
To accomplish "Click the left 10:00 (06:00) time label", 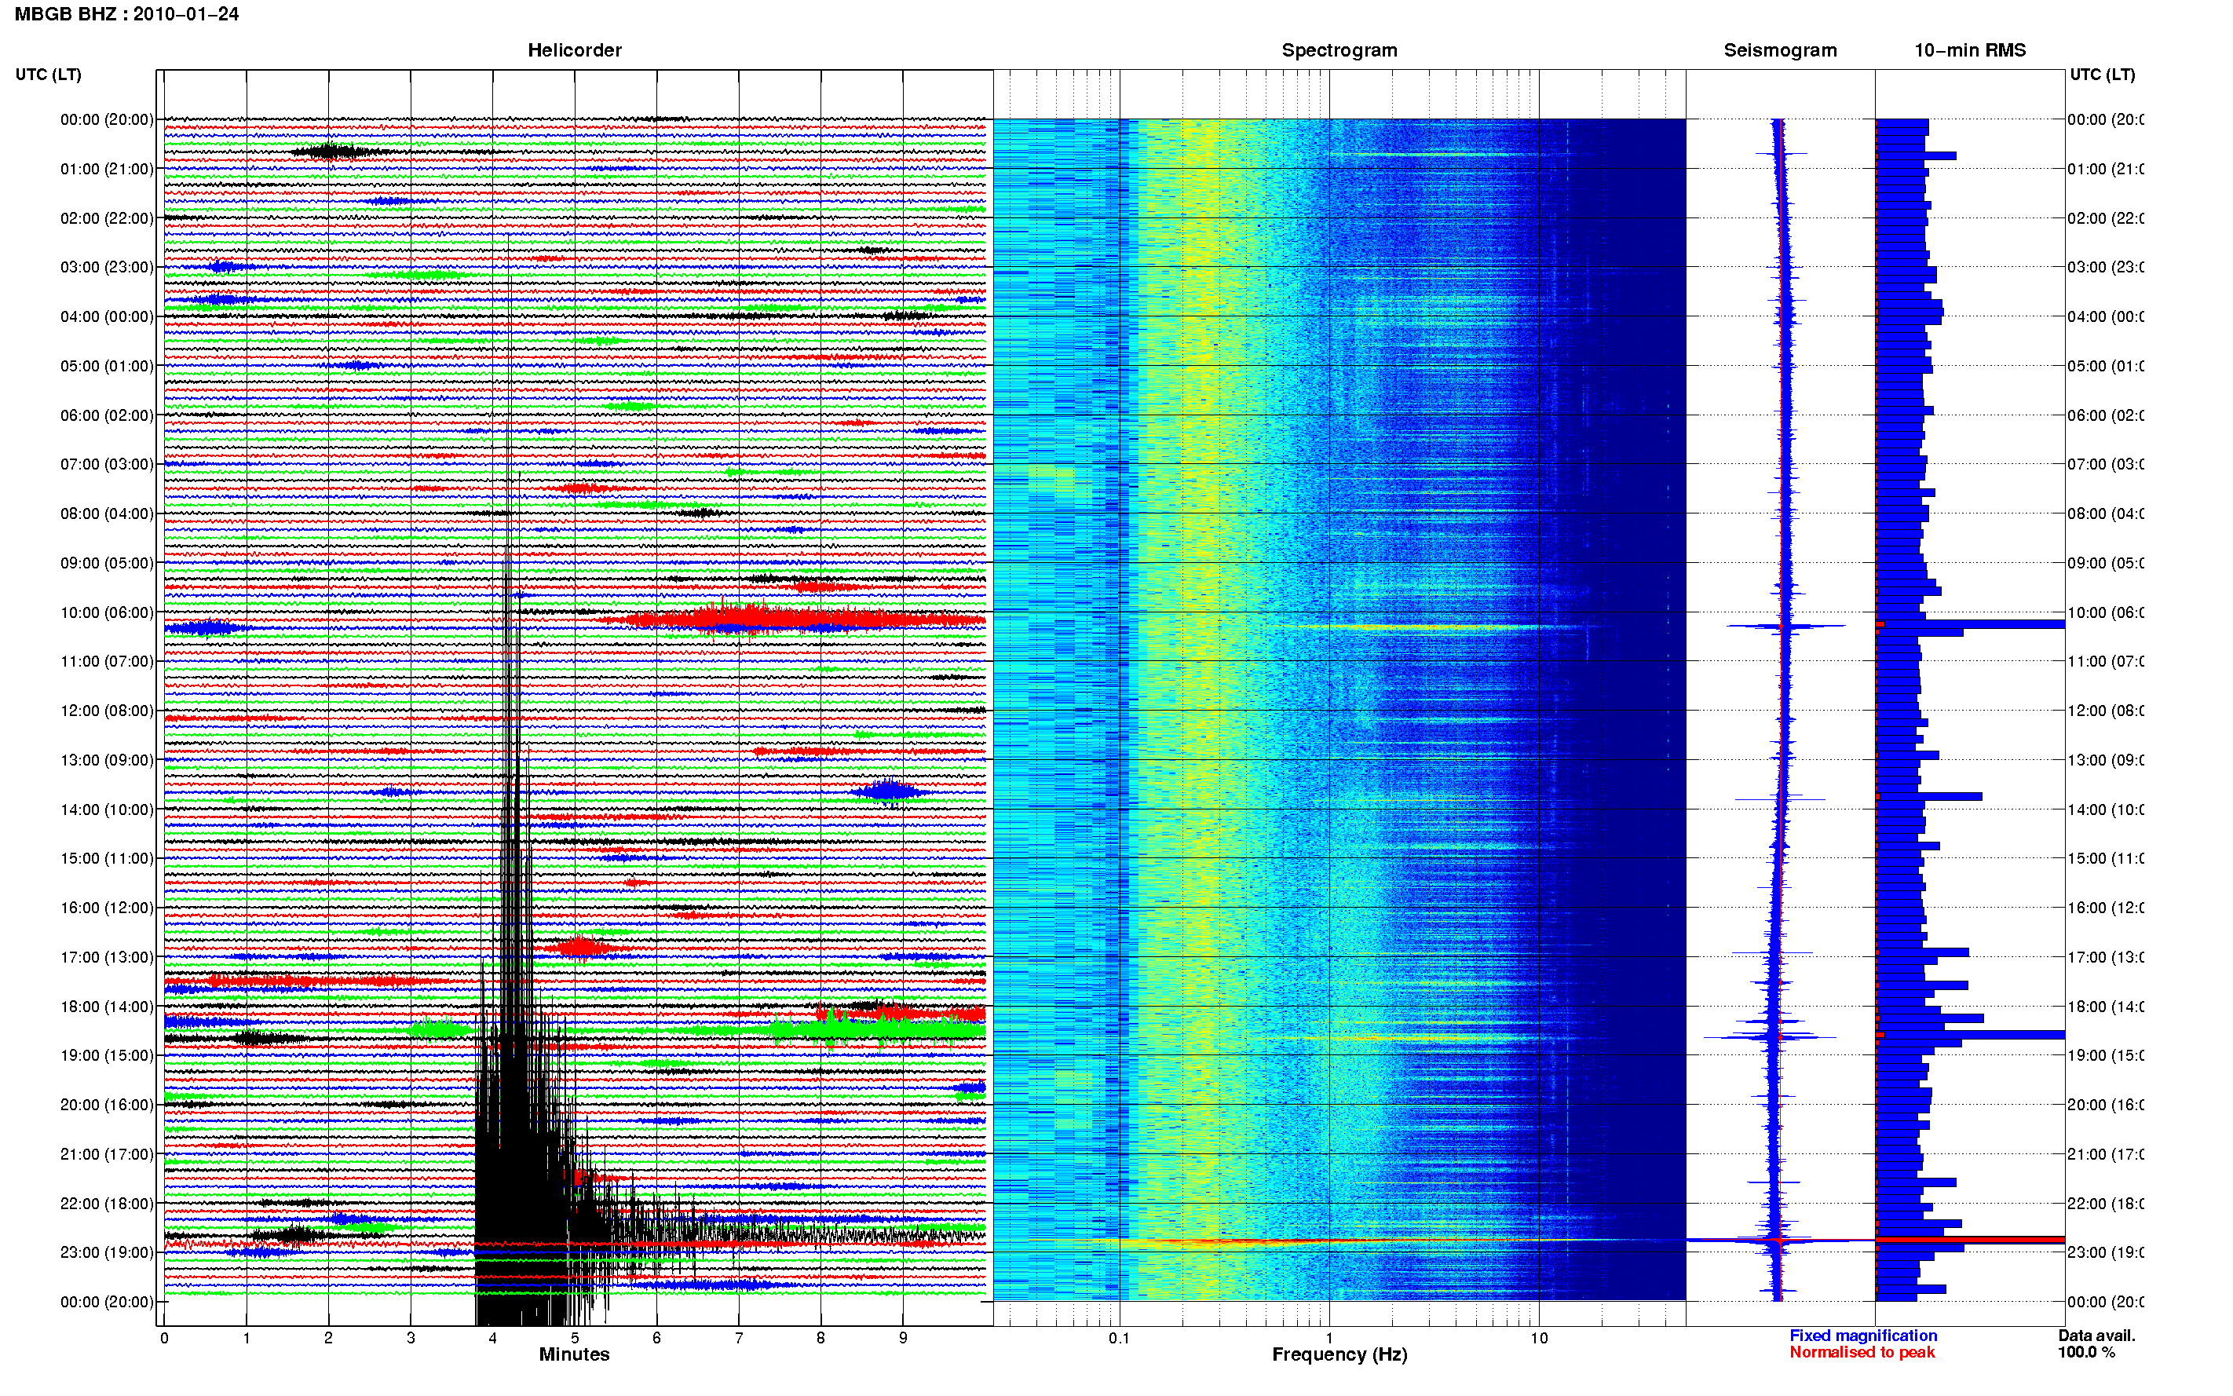I will (x=107, y=612).
